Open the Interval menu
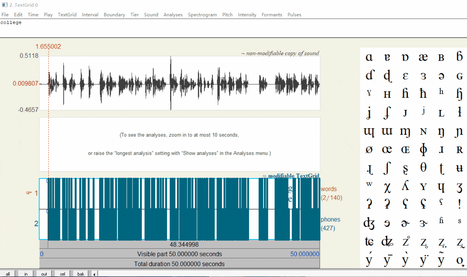 click(90, 15)
